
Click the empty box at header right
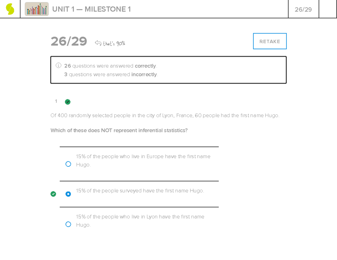click(x=328, y=9)
